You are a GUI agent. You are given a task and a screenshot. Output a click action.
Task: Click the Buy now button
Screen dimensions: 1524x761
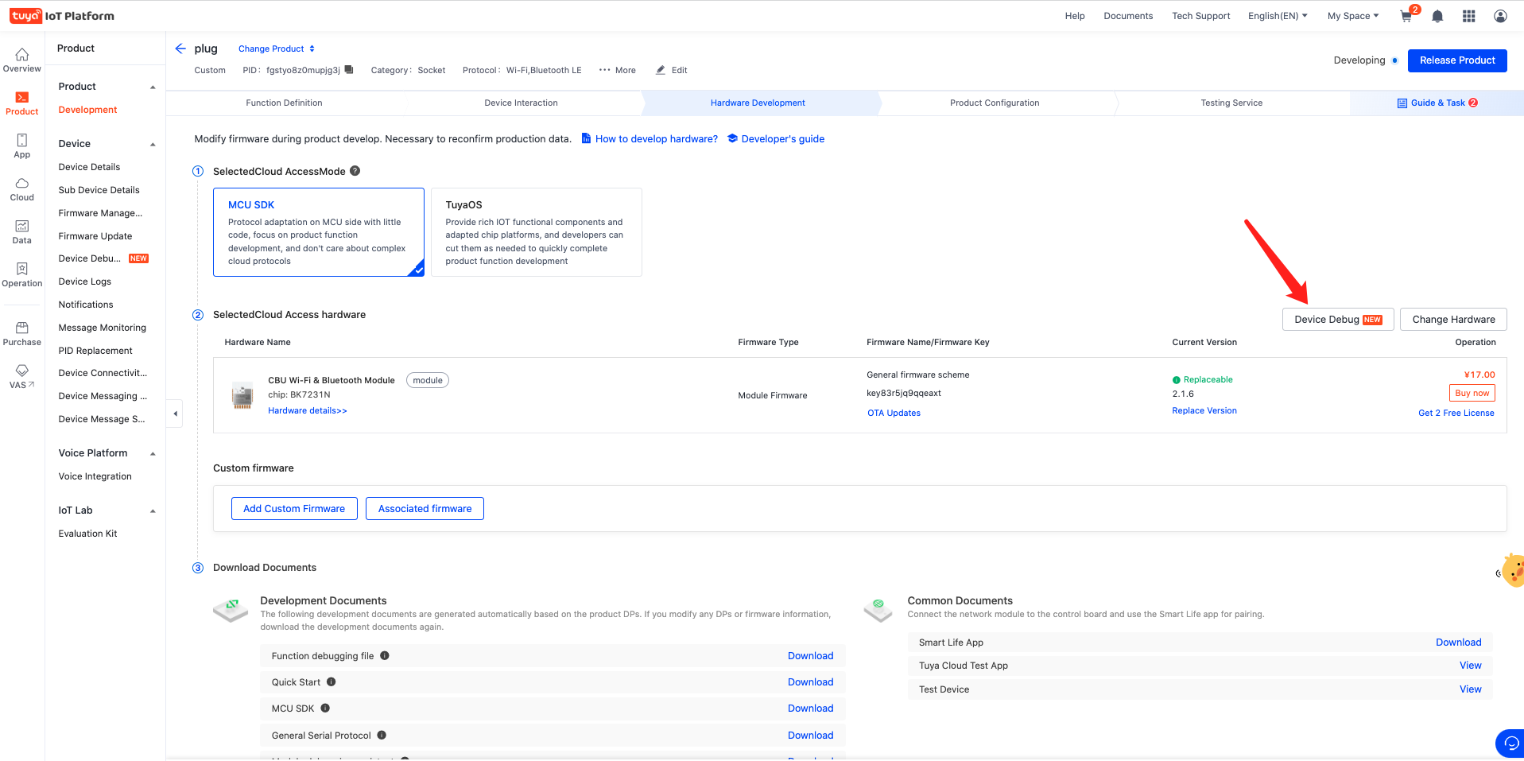[1472, 393]
